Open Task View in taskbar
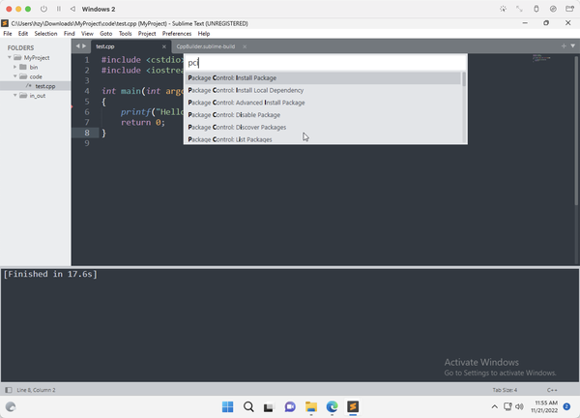This screenshot has width=580, height=418. [x=269, y=407]
